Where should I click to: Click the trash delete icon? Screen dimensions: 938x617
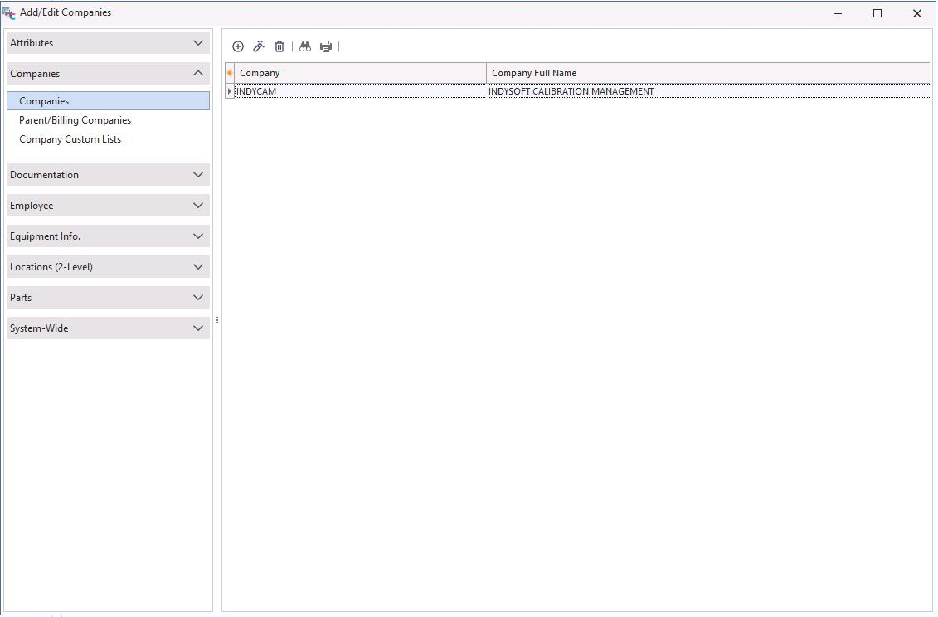click(x=279, y=46)
